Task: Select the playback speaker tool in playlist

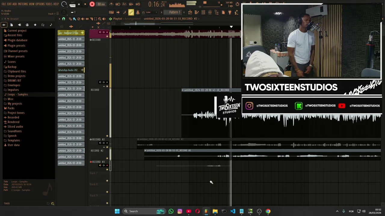Action: click(x=104, y=19)
